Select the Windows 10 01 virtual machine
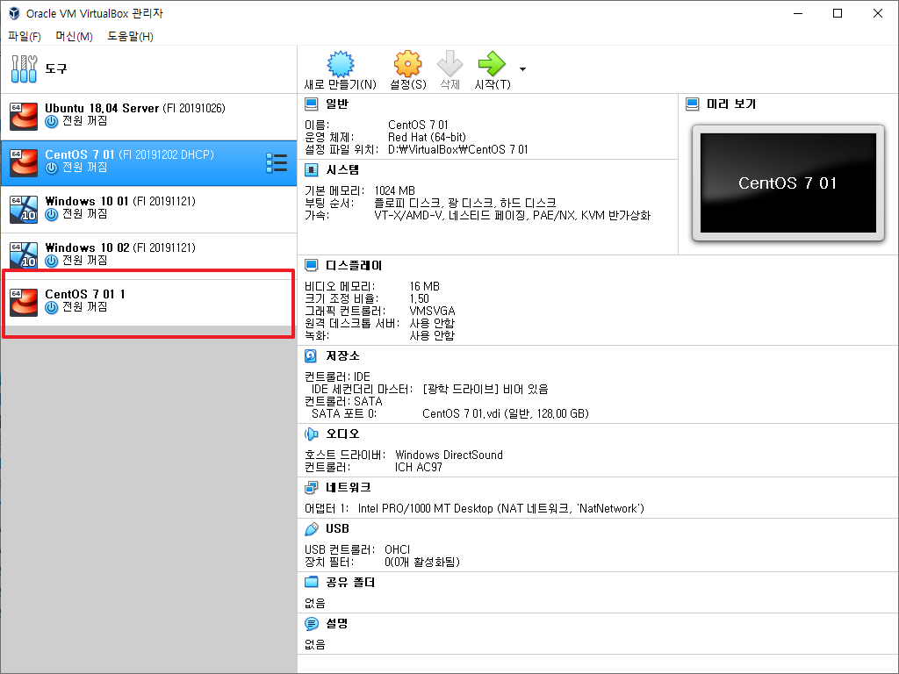This screenshot has width=899, height=674. click(148, 209)
